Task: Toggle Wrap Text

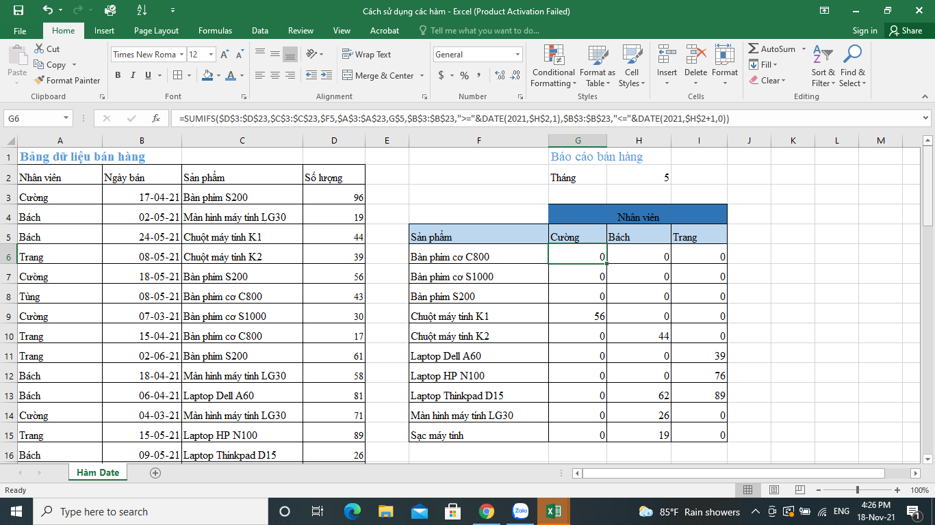Action: (x=366, y=55)
